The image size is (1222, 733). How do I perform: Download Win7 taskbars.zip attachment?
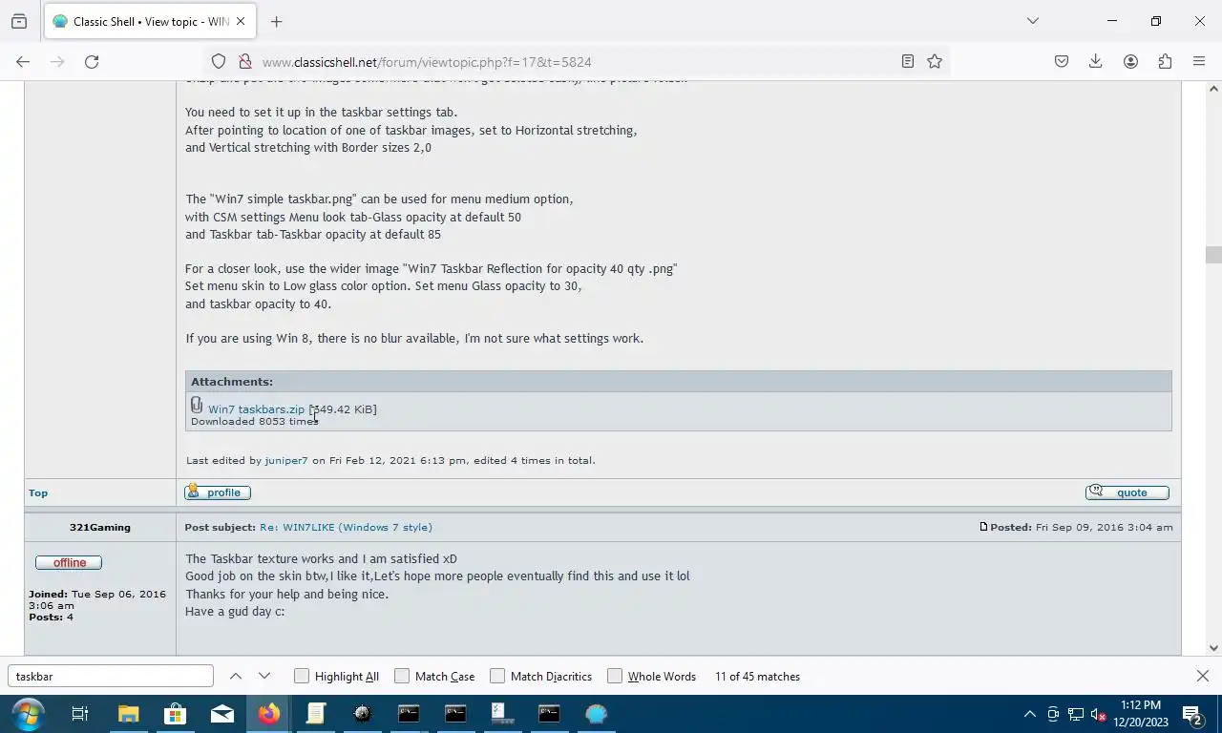(x=256, y=409)
